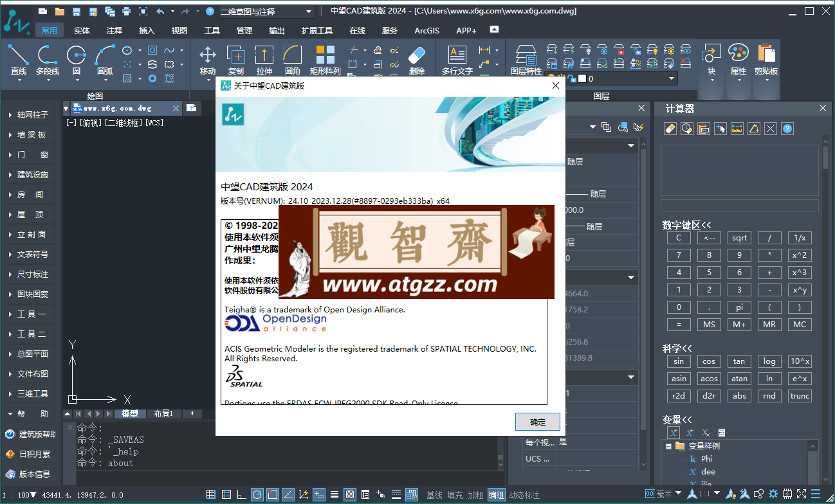
Task: Click the white layer color swatch
Action: [x=582, y=78]
